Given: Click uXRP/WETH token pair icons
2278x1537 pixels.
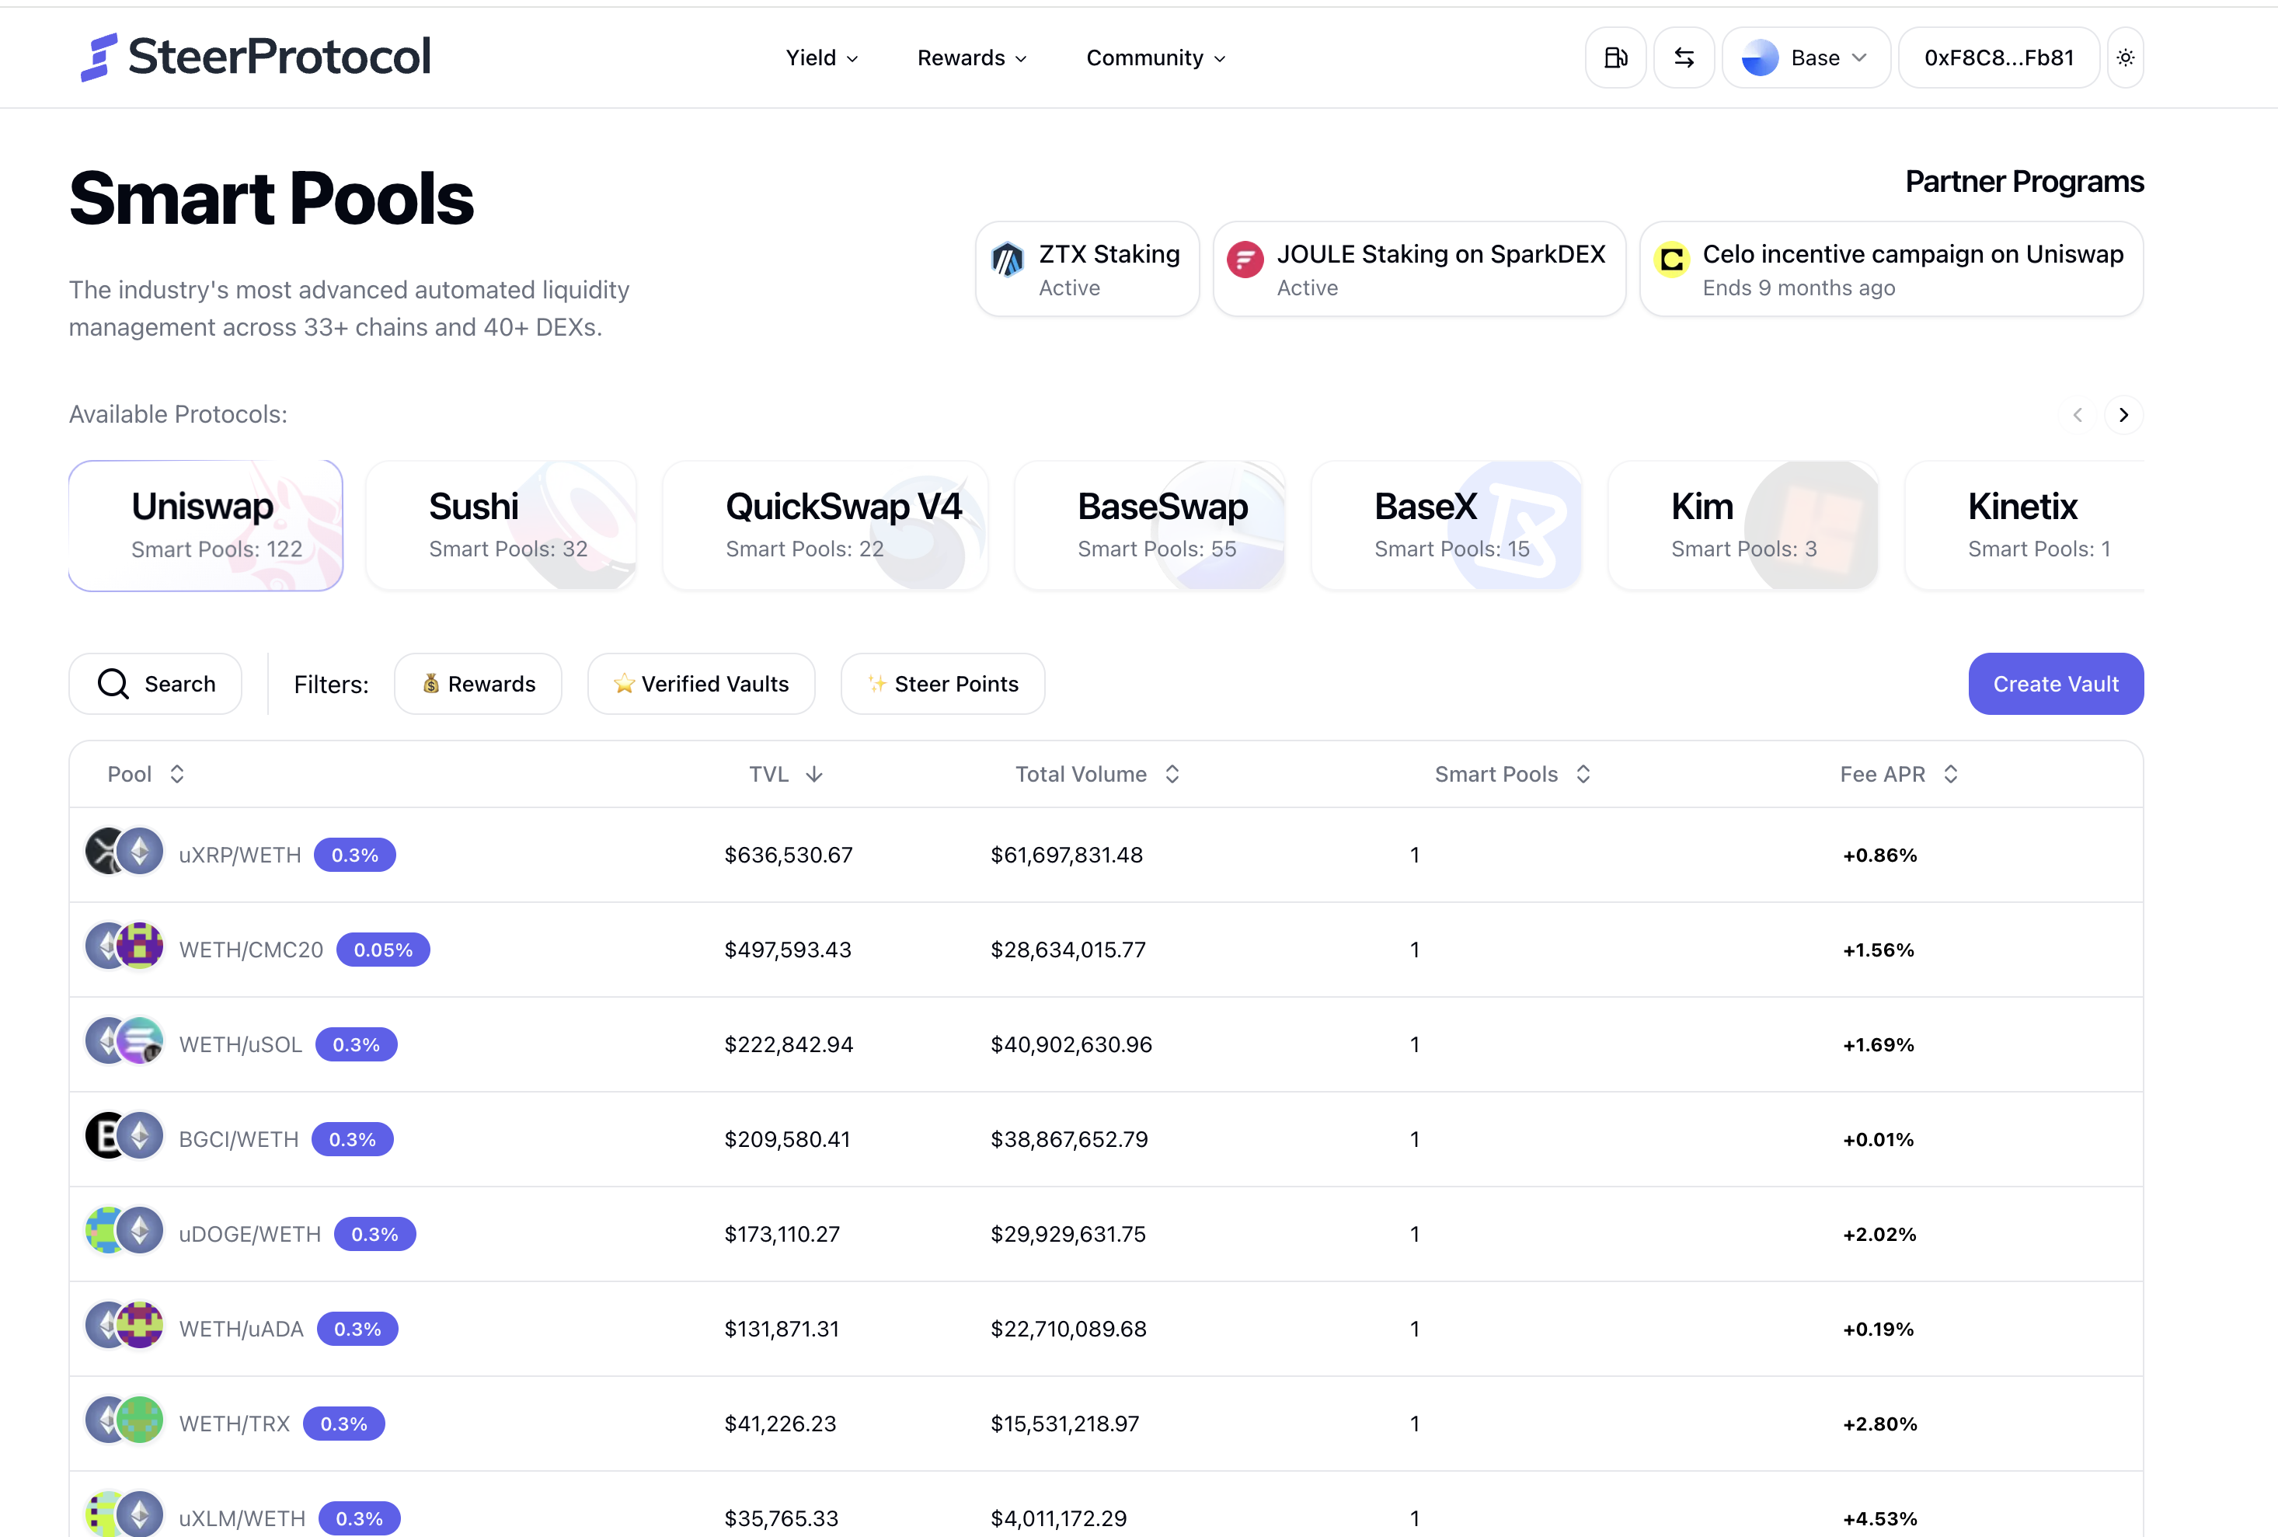Looking at the screenshot, I should coord(124,852).
